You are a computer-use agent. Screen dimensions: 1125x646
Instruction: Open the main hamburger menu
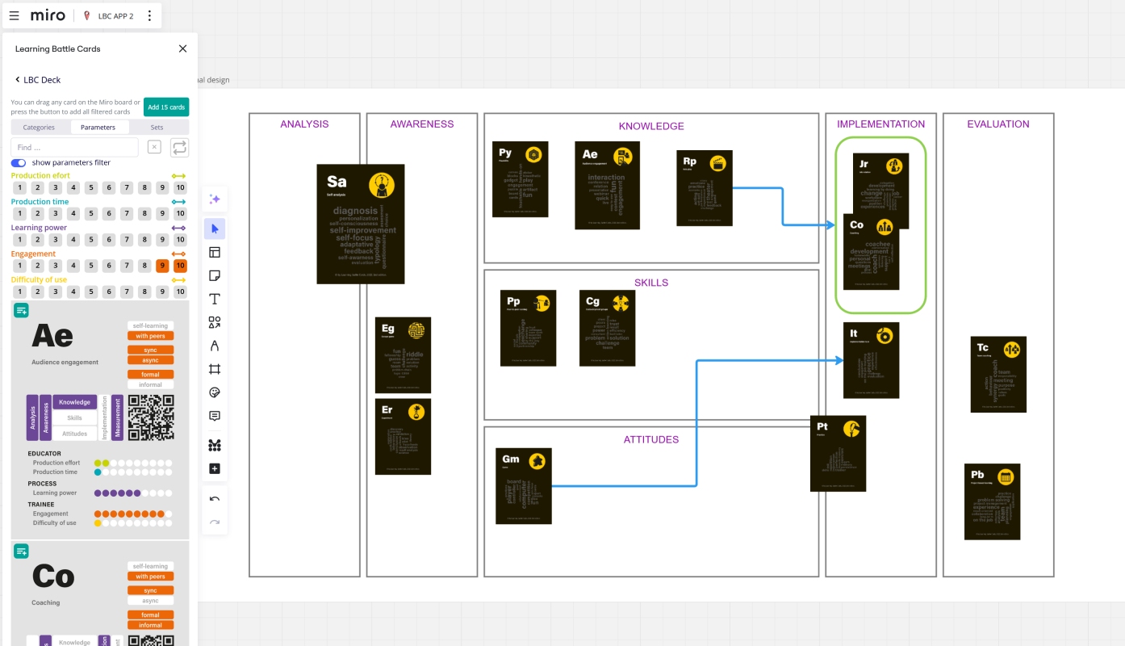pyautogui.click(x=14, y=16)
